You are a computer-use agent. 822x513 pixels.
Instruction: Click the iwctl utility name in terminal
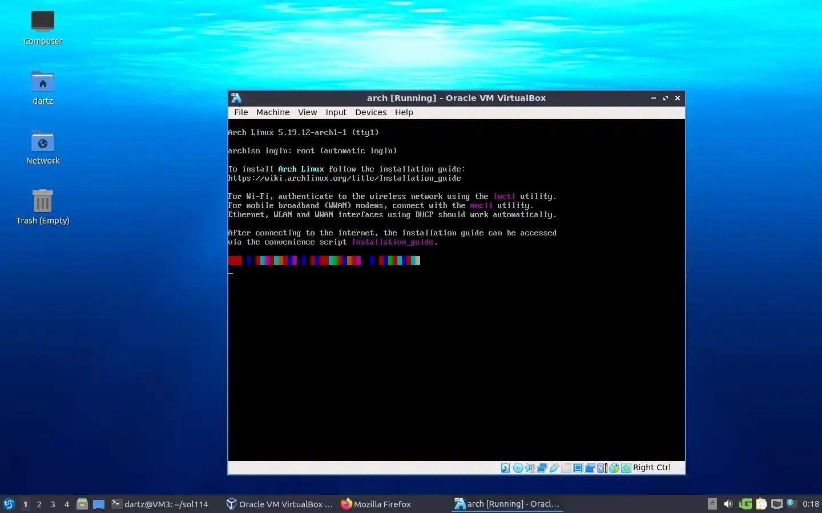504,196
